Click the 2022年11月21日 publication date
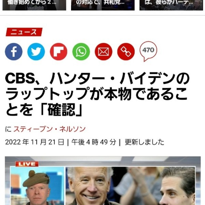The width and height of the screenshot is (205, 205). tap(35, 142)
